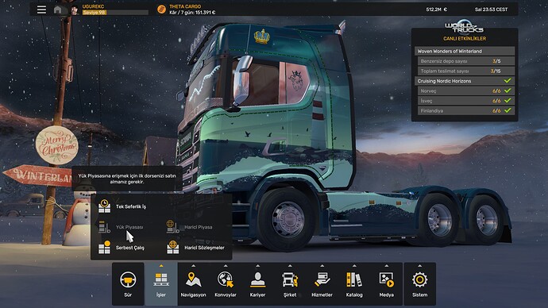This screenshot has height=308, width=548.
Task: Collapse arrow above İşler button
Action: 161,266
